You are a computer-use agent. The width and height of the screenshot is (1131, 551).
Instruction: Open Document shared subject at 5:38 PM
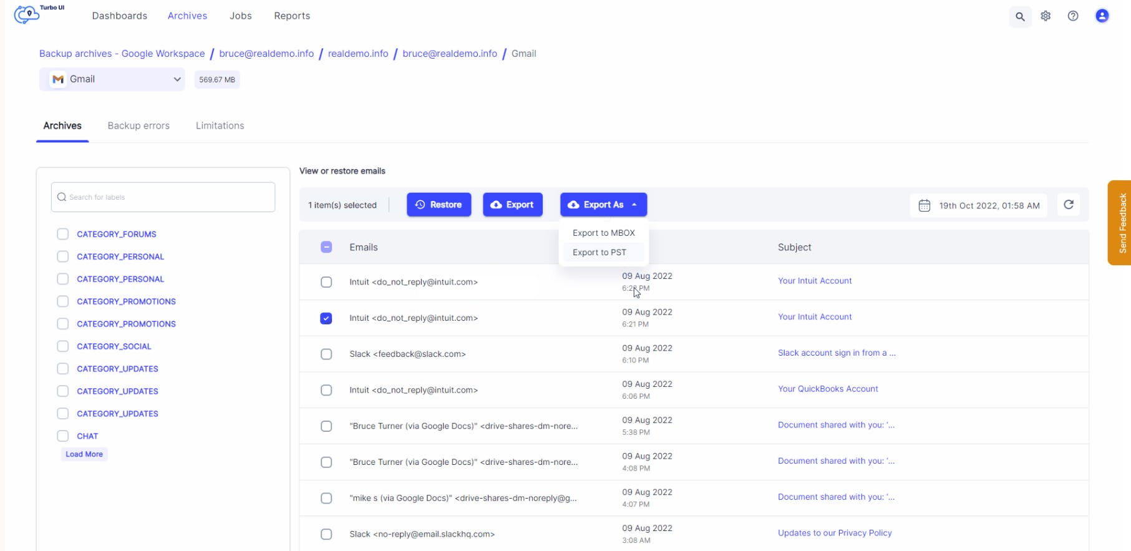click(x=836, y=425)
